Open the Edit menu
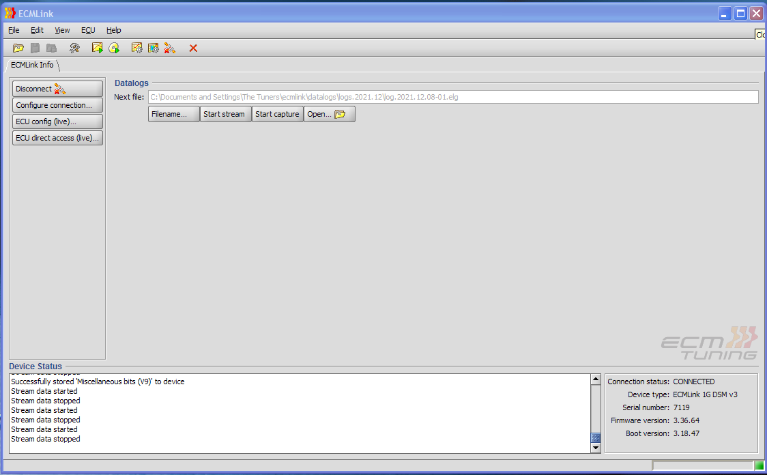Viewport: 767px width, 475px height. pos(37,30)
